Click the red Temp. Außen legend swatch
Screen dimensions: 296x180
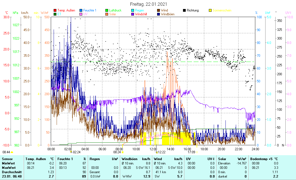click(x=55, y=10)
